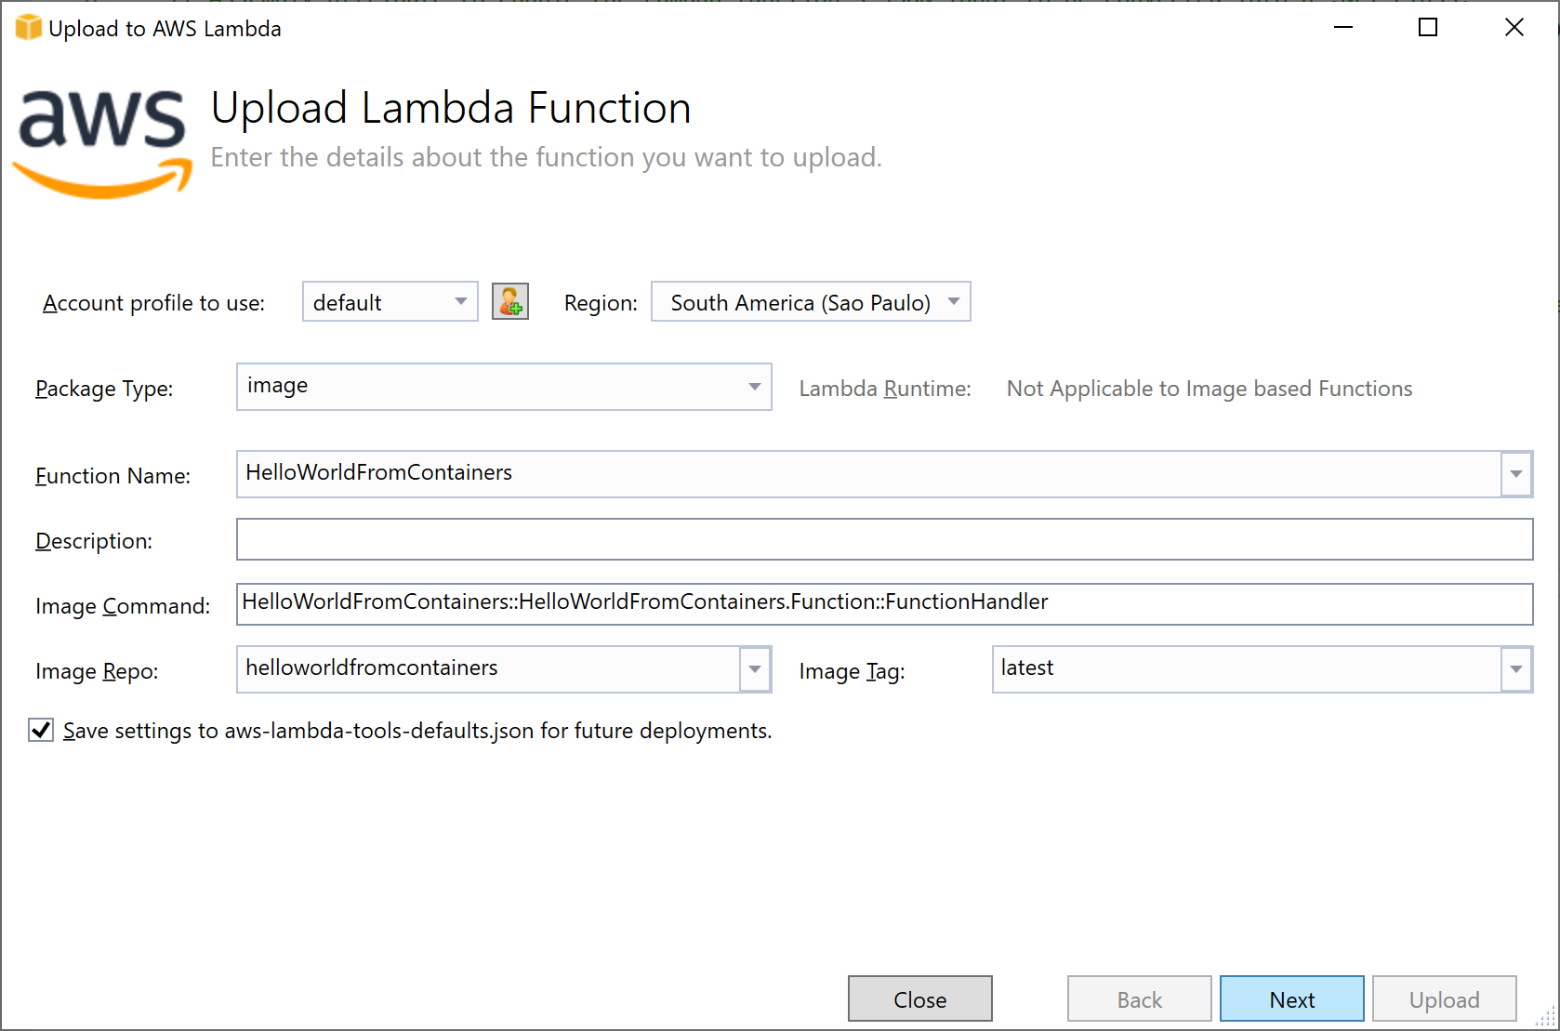Click the window resize grip in the corner

(1544, 1016)
